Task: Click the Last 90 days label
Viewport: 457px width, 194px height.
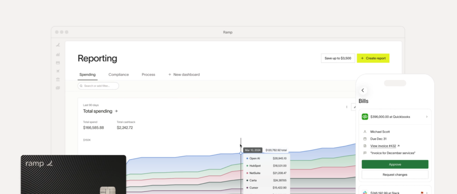Action: pyautogui.click(x=91, y=105)
